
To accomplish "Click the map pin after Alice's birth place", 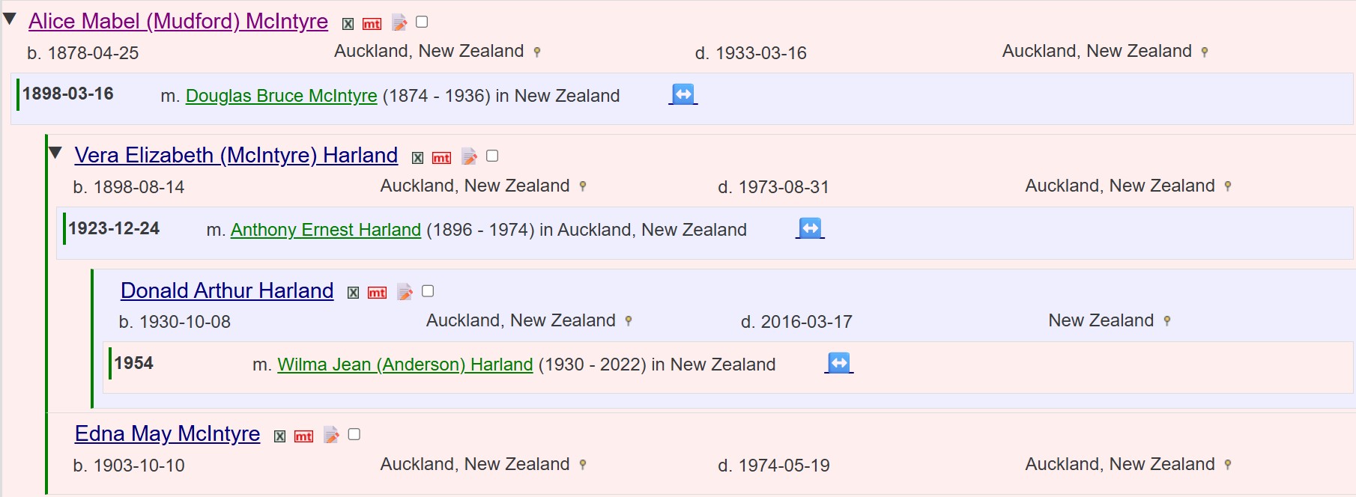I will [536, 52].
